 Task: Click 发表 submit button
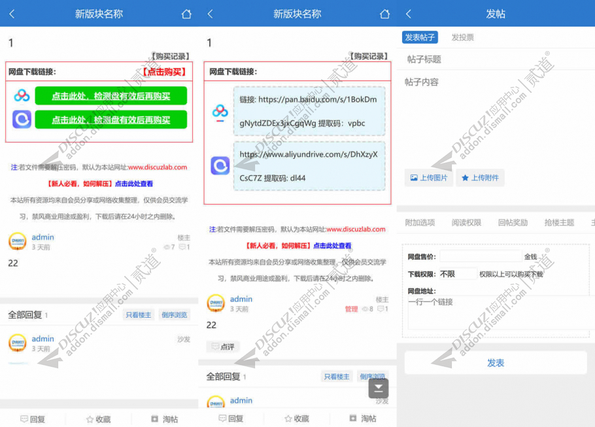point(496,363)
